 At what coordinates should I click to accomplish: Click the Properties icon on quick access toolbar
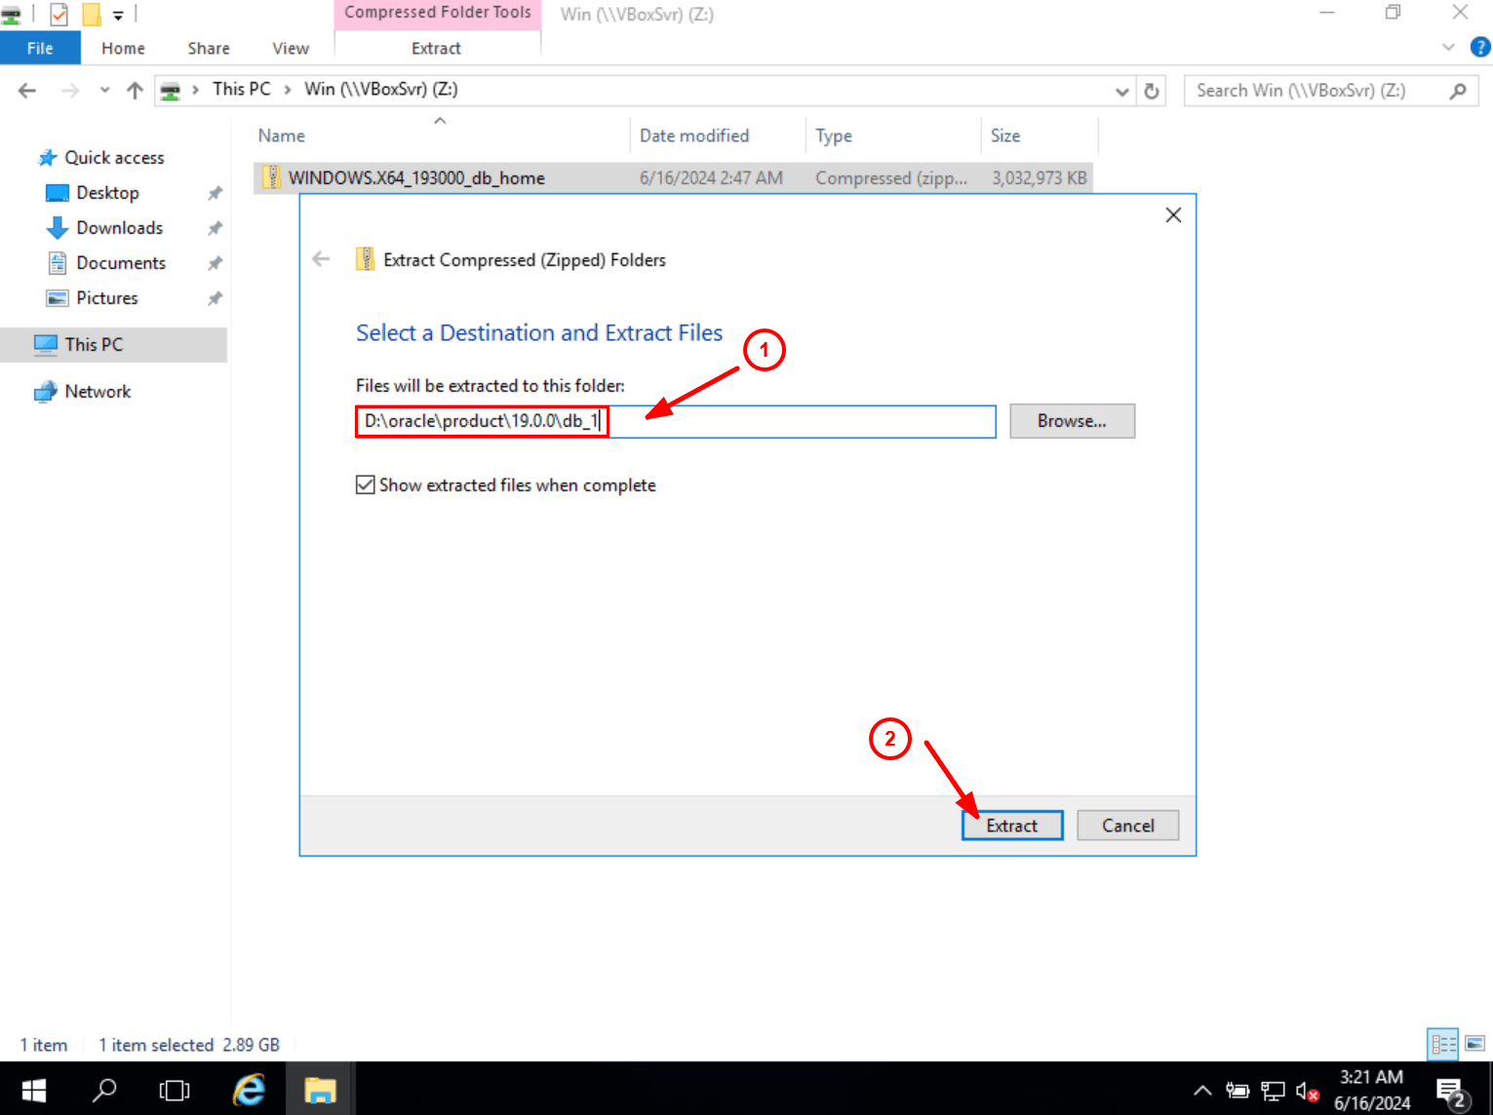(59, 14)
